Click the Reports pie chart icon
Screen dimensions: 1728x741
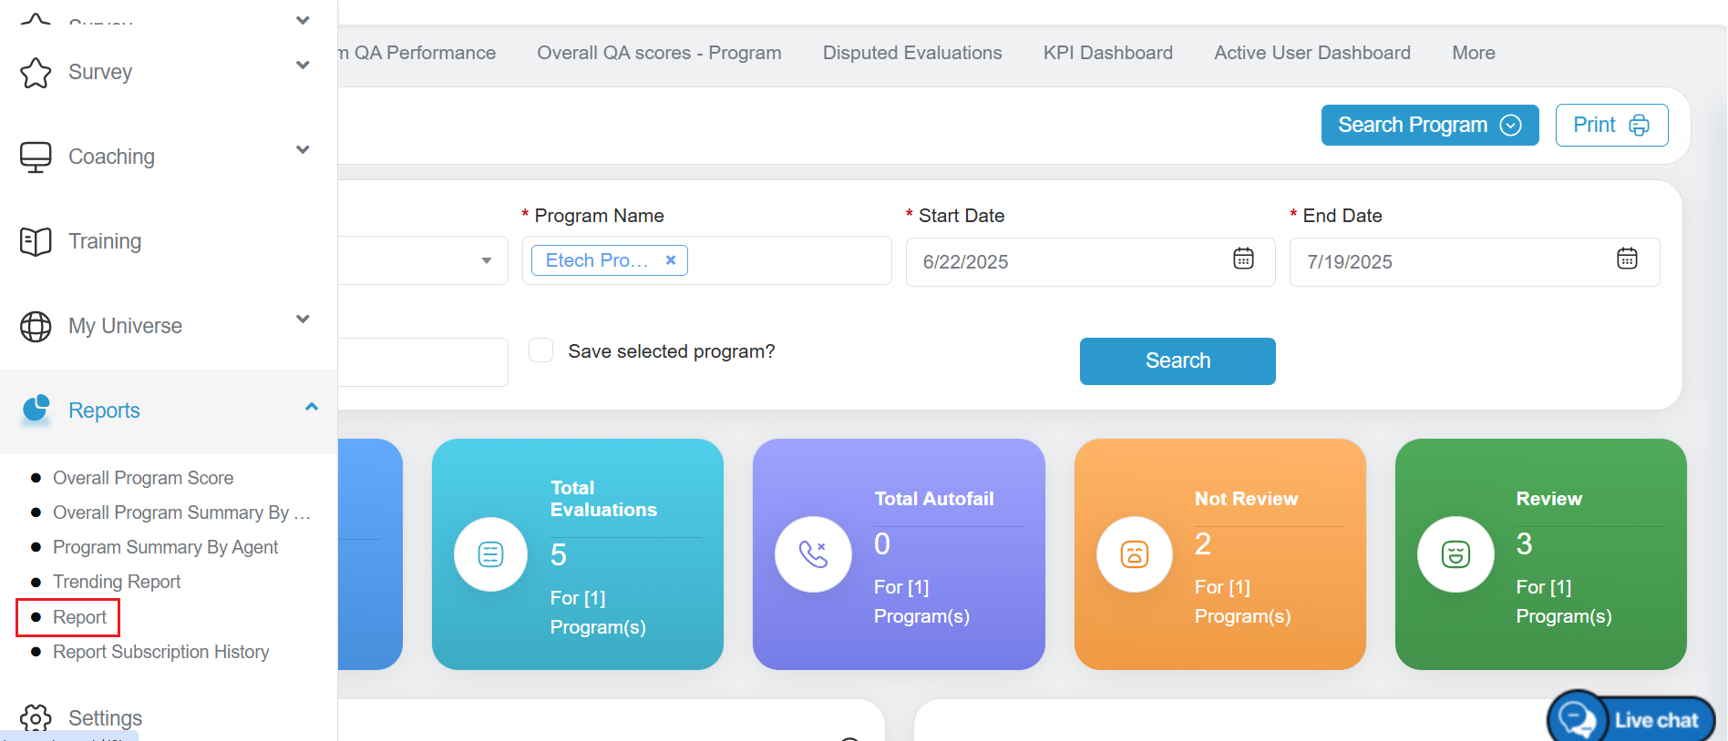pos(36,411)
